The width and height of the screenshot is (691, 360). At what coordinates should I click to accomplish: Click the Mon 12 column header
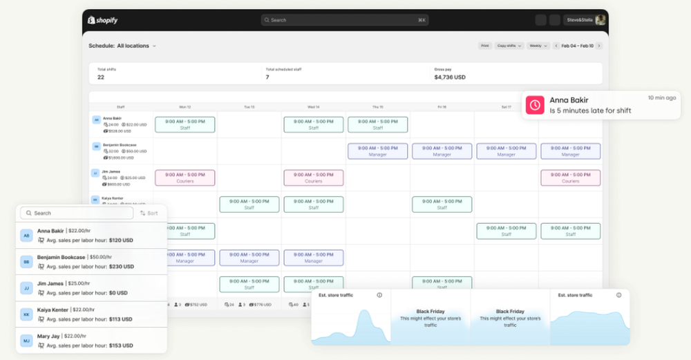185,107
